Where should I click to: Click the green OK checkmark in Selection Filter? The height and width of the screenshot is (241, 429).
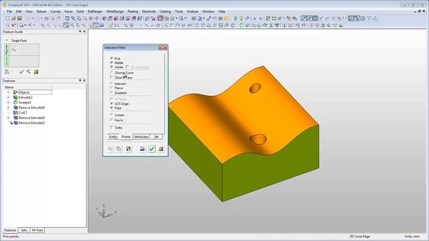tap(151, 149)
